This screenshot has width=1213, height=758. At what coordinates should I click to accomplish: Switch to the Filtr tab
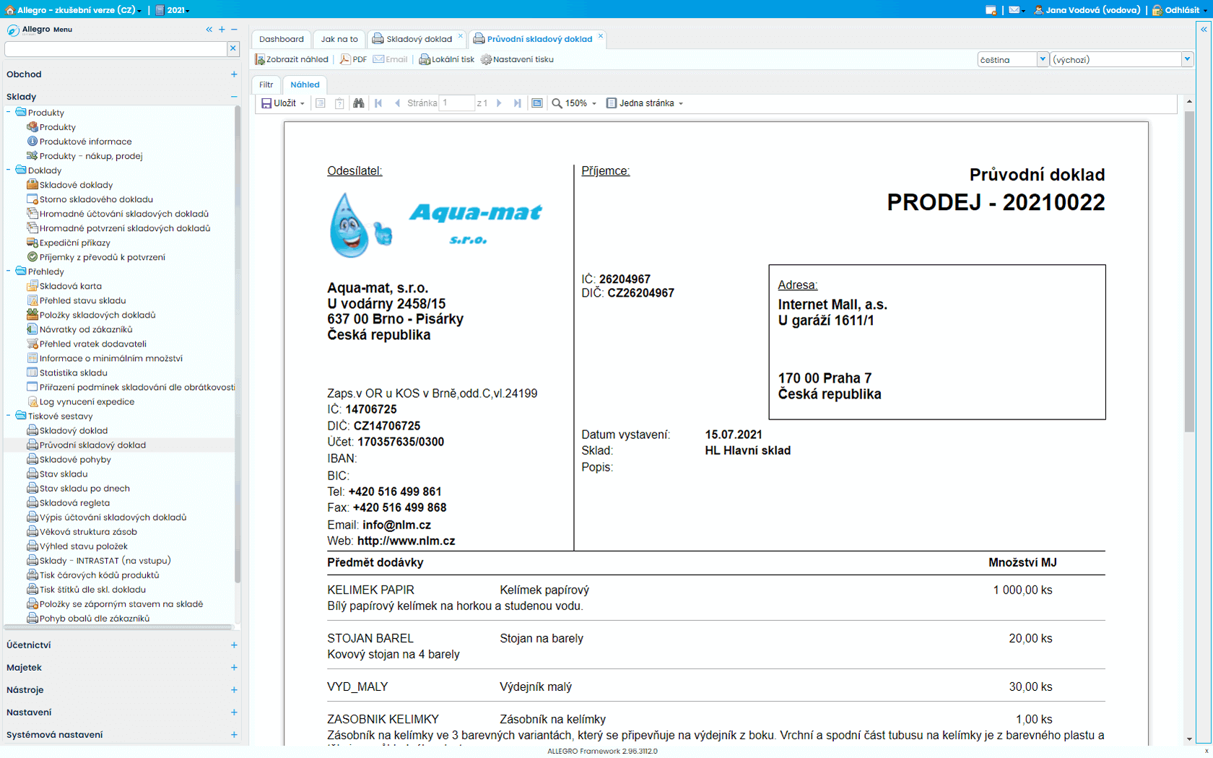pyautogui.click(x=266, y=84)
